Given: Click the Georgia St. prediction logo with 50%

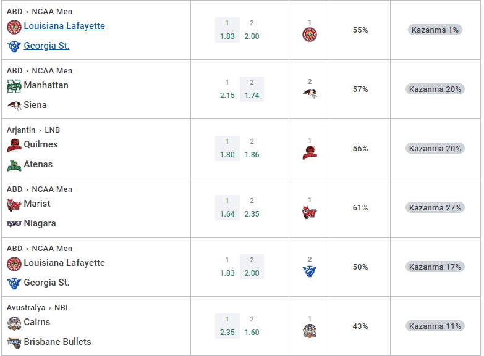Looking at the screenshot, I should (310, 271).
